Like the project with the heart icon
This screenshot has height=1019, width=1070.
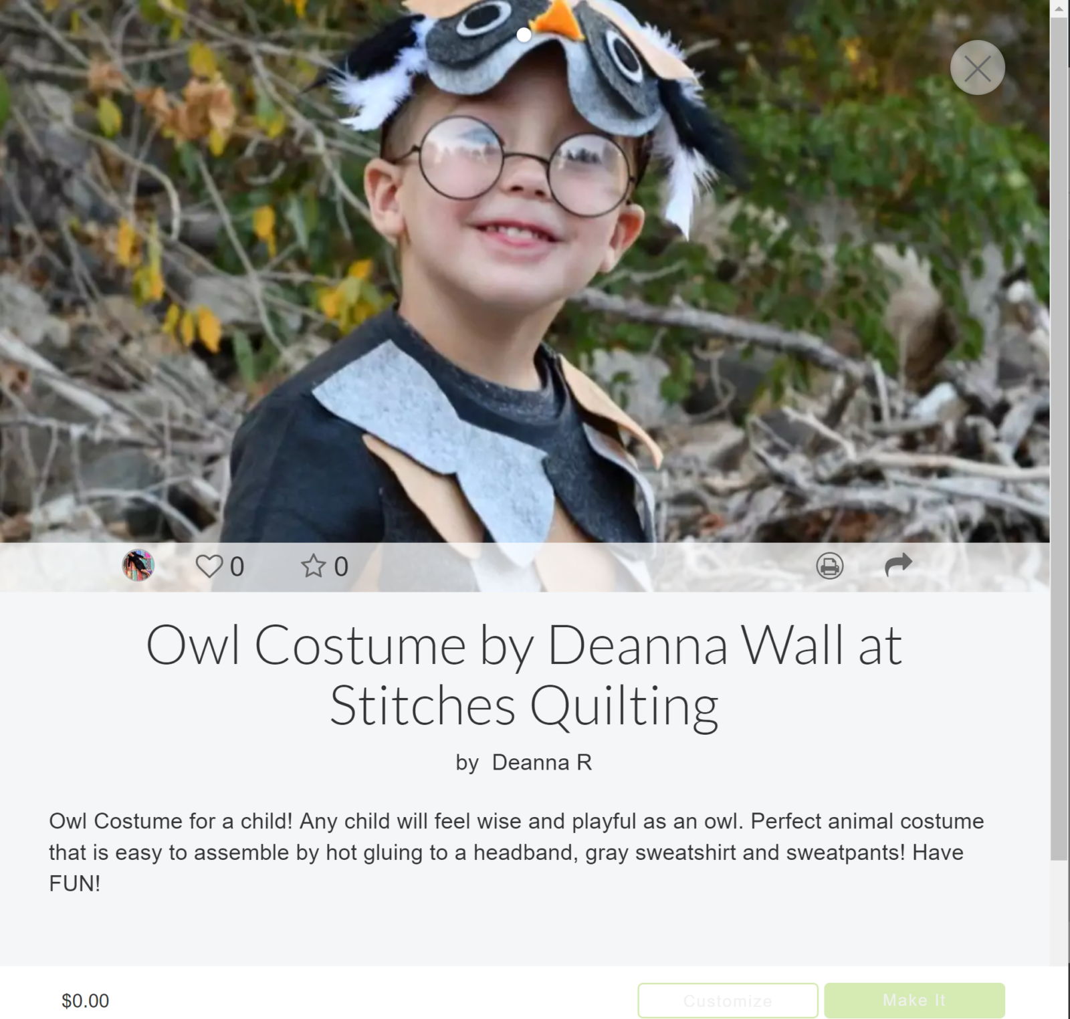pyautogui.click(x=209, y=566)
